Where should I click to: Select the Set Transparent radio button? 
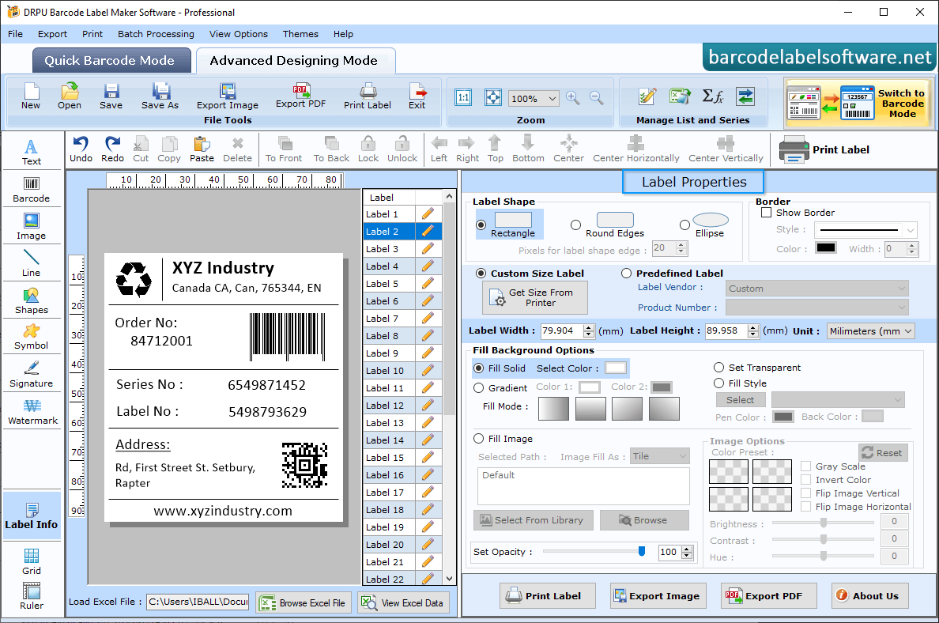(718, 367)
